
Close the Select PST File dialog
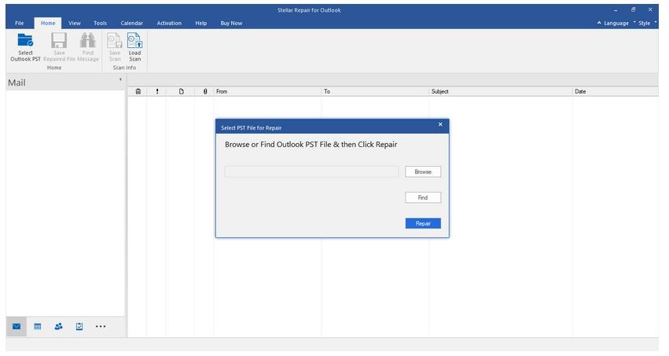440,124
